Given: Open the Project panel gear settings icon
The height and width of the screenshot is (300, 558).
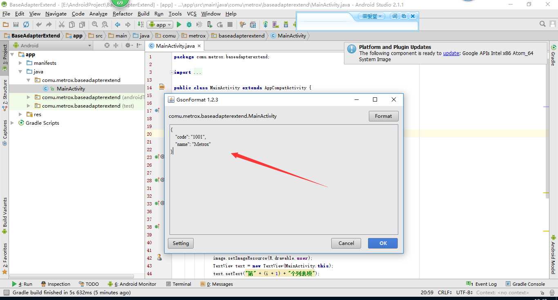Looking at the screenshot, I should tap(128, 45).
